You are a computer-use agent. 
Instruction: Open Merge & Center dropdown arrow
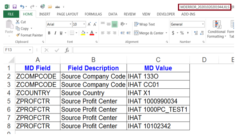coord(166,33)
